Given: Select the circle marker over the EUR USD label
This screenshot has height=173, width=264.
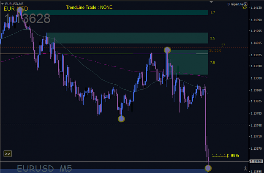Looking at the screenshot, I should point(20,10).
